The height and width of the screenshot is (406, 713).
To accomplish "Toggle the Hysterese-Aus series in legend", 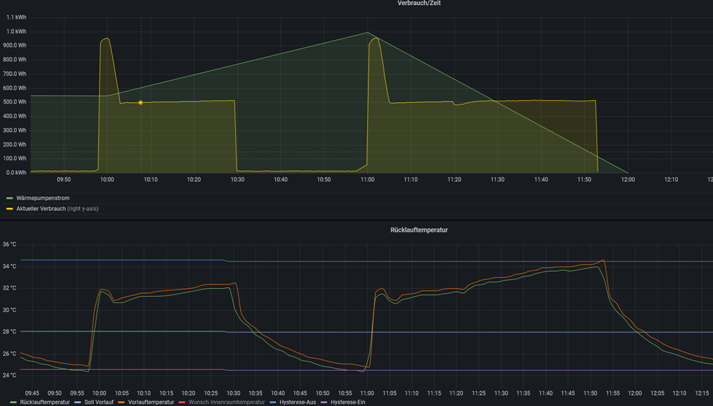I will (297, 402).
